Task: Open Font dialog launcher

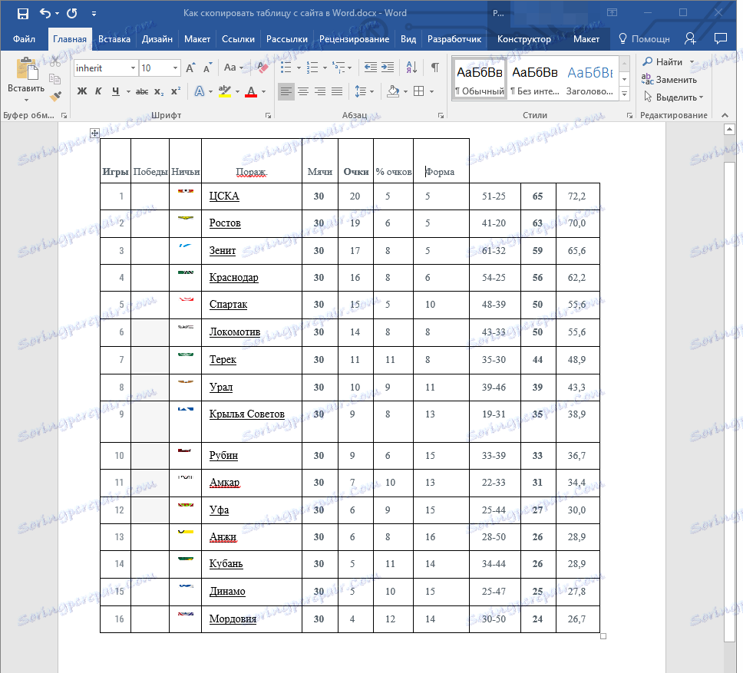Action: tap(268, 115)
